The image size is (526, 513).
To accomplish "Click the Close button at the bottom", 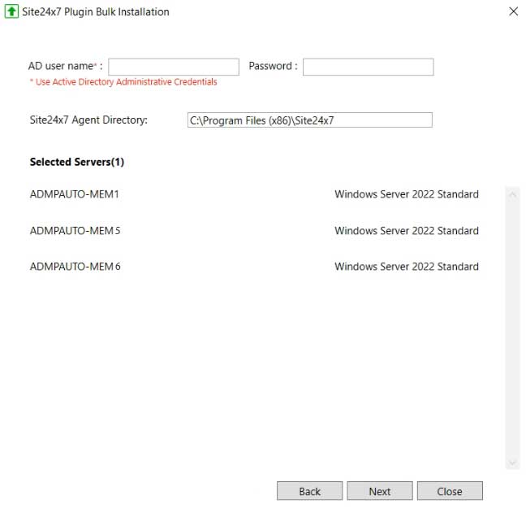I will click(449, 491).
